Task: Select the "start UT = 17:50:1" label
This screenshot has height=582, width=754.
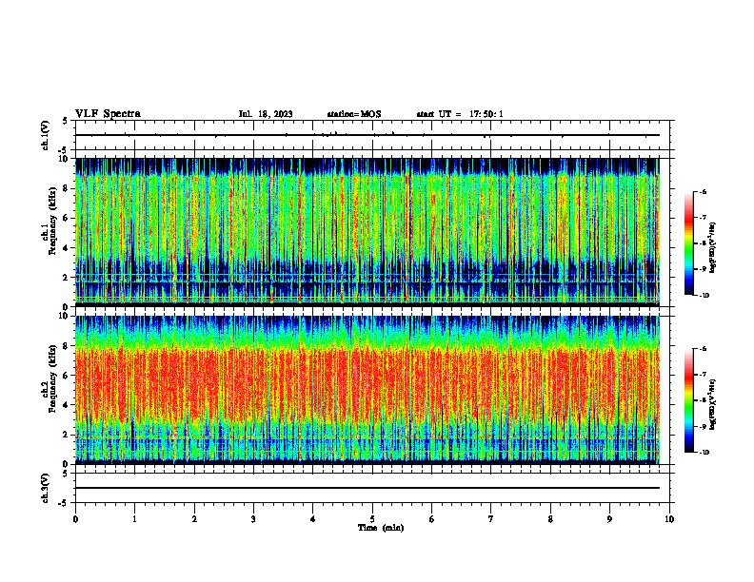Action: click(x=460, y=114)
